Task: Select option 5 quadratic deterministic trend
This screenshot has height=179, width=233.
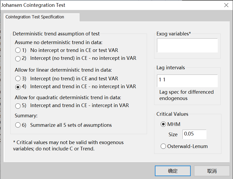Action: (18, 106)
